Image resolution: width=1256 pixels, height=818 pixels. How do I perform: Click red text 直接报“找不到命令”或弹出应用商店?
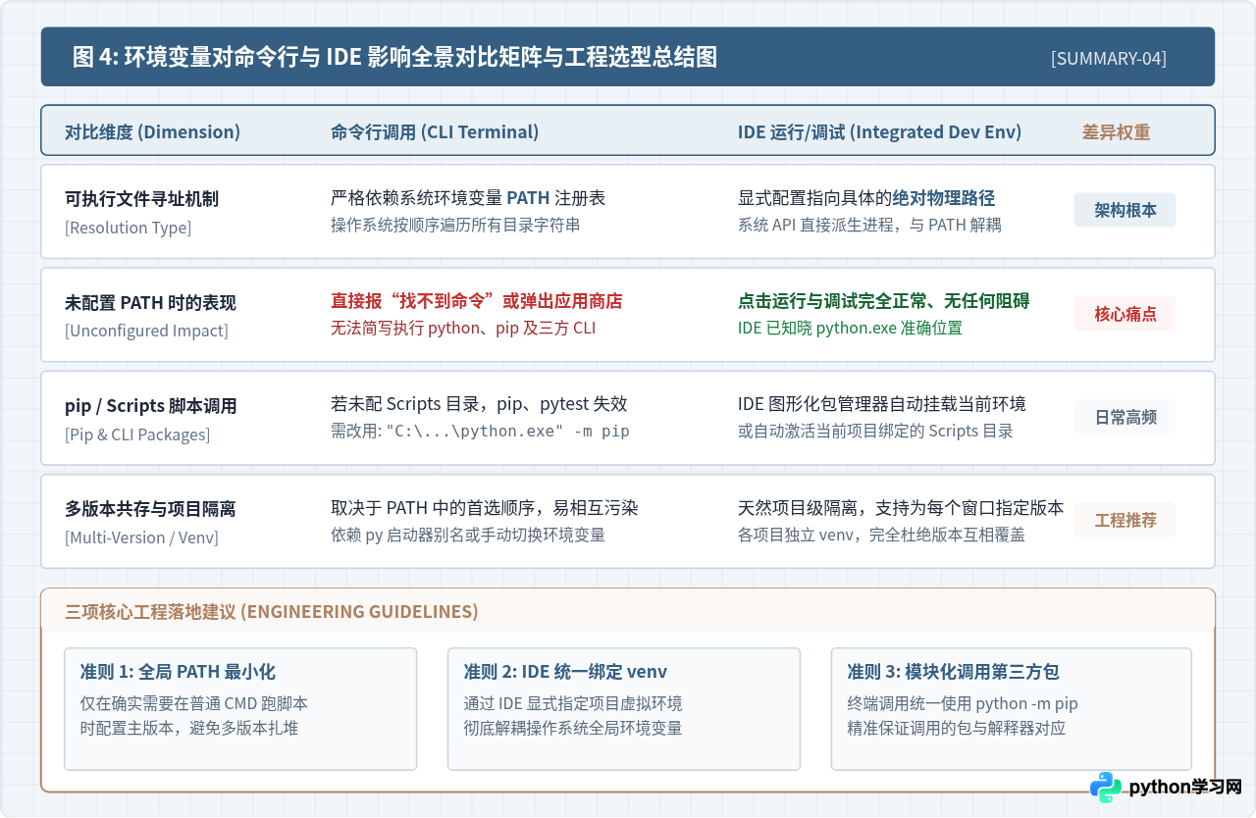pyautogui.click(x=476, y=301)
